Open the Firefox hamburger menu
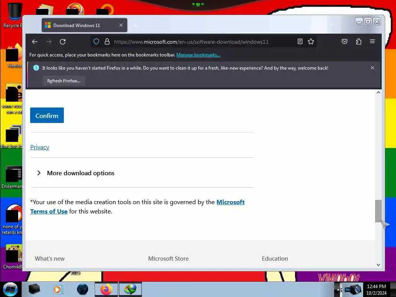This screenshot has height=297, width=396. [x=372, y=41]
